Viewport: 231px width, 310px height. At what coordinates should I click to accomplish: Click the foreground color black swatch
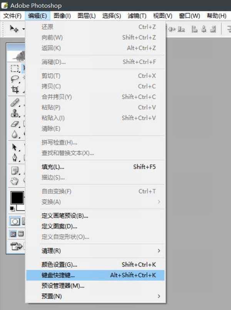pos(17,198)
